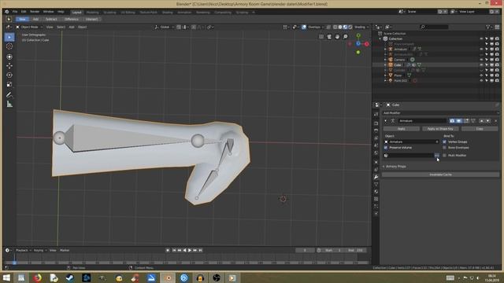Toggle Cube visibility eye in outliner

(481, 64)
